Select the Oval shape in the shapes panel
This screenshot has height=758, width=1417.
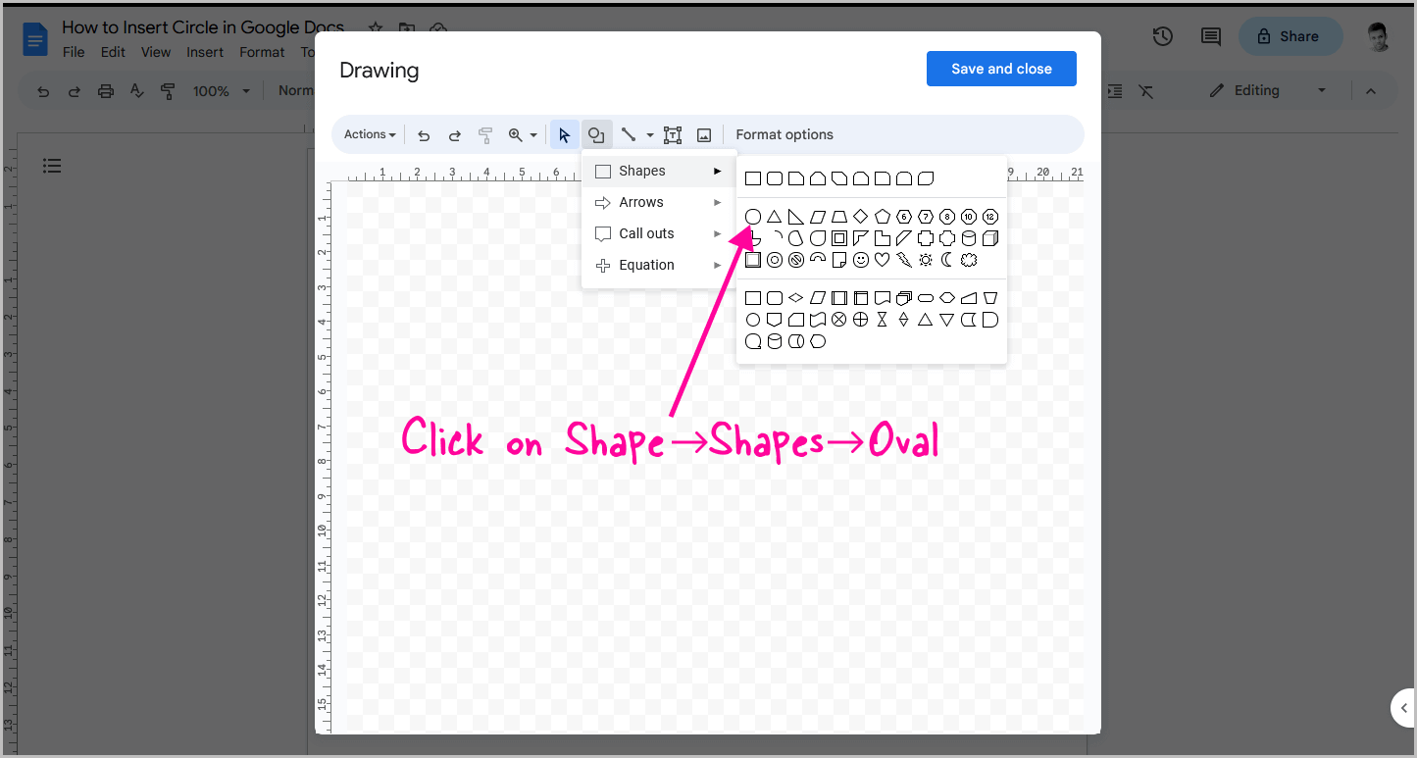[x=753, y=217]
